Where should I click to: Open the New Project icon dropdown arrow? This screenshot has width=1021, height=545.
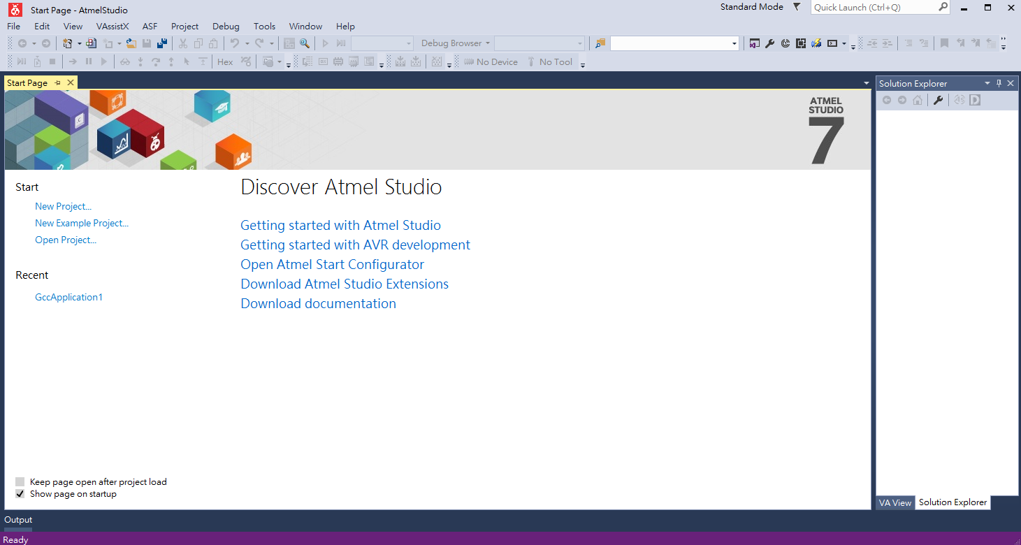click(x=79, y=43)
